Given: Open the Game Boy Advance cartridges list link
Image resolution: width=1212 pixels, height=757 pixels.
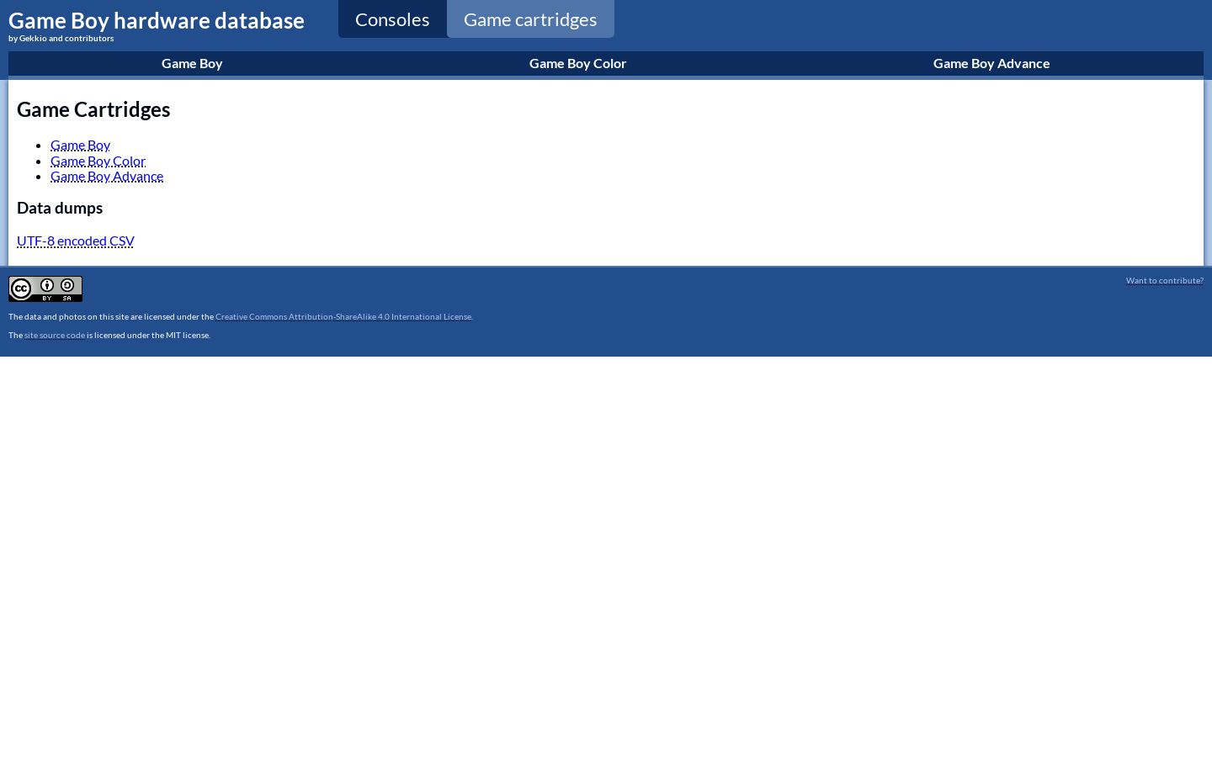Looking at the screenshot, I should [107, 176].
